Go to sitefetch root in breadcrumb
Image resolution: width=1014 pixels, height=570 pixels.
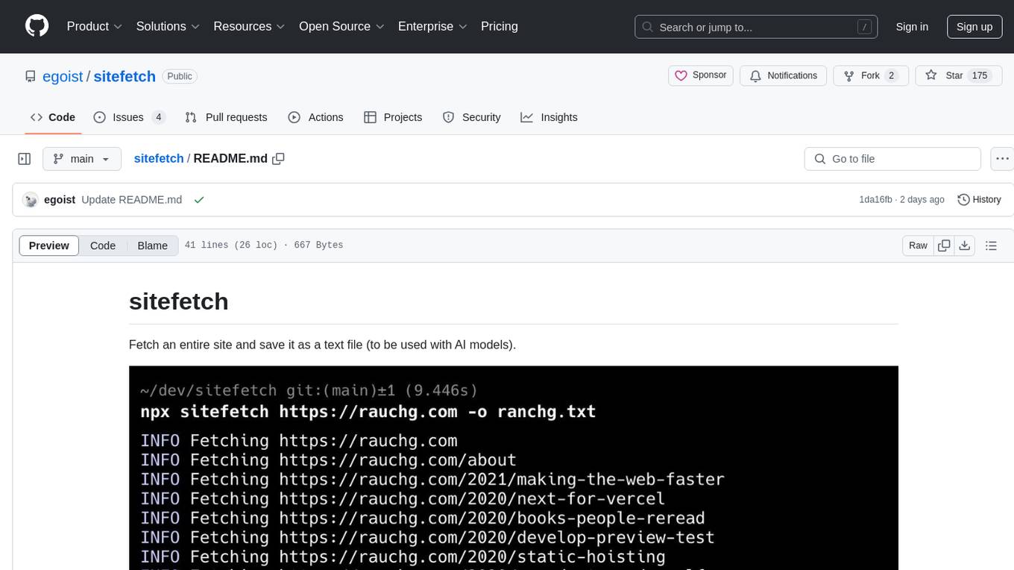pyautogui.click(x=159, y=158)
